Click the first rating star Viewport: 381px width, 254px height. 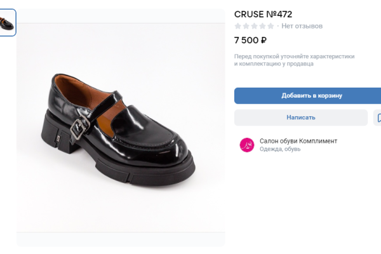[238, 26]
